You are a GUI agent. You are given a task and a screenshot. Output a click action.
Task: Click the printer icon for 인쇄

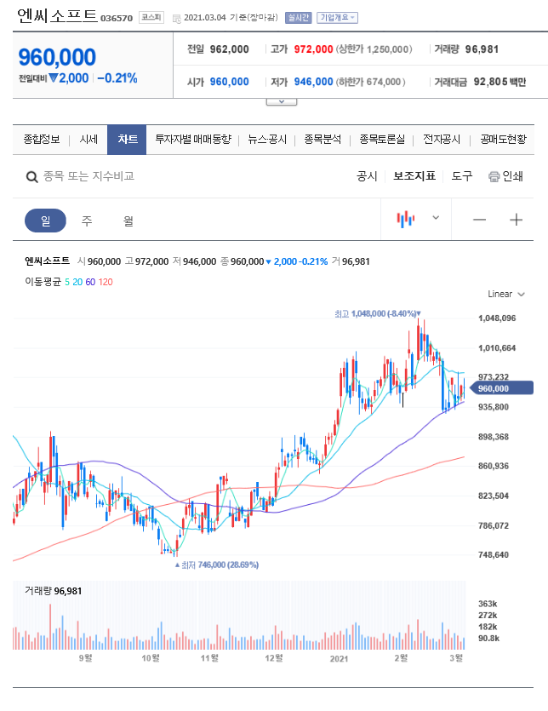[494, 176]
